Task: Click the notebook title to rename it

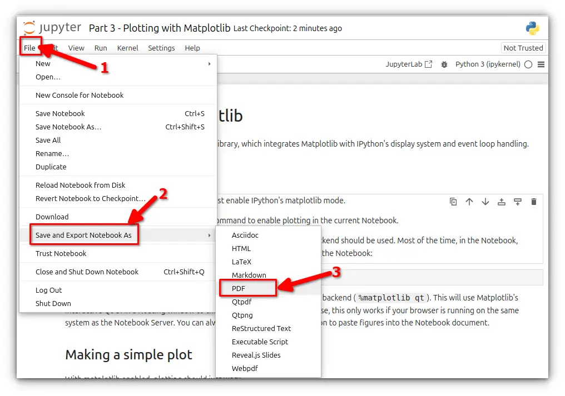Action: pos(159,28)
